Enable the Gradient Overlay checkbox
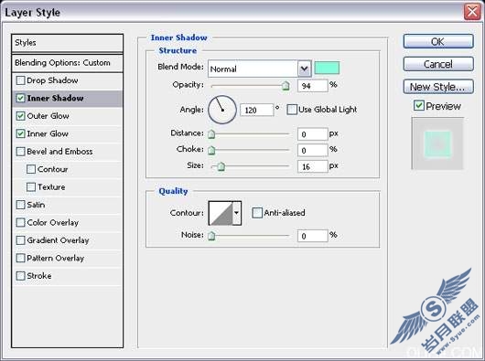485x361 pixels. (x=20, y=240)
